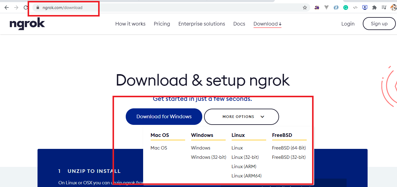The image size is (397, 187).
Task: Click the ngrok logo
Action: (27, 24)
